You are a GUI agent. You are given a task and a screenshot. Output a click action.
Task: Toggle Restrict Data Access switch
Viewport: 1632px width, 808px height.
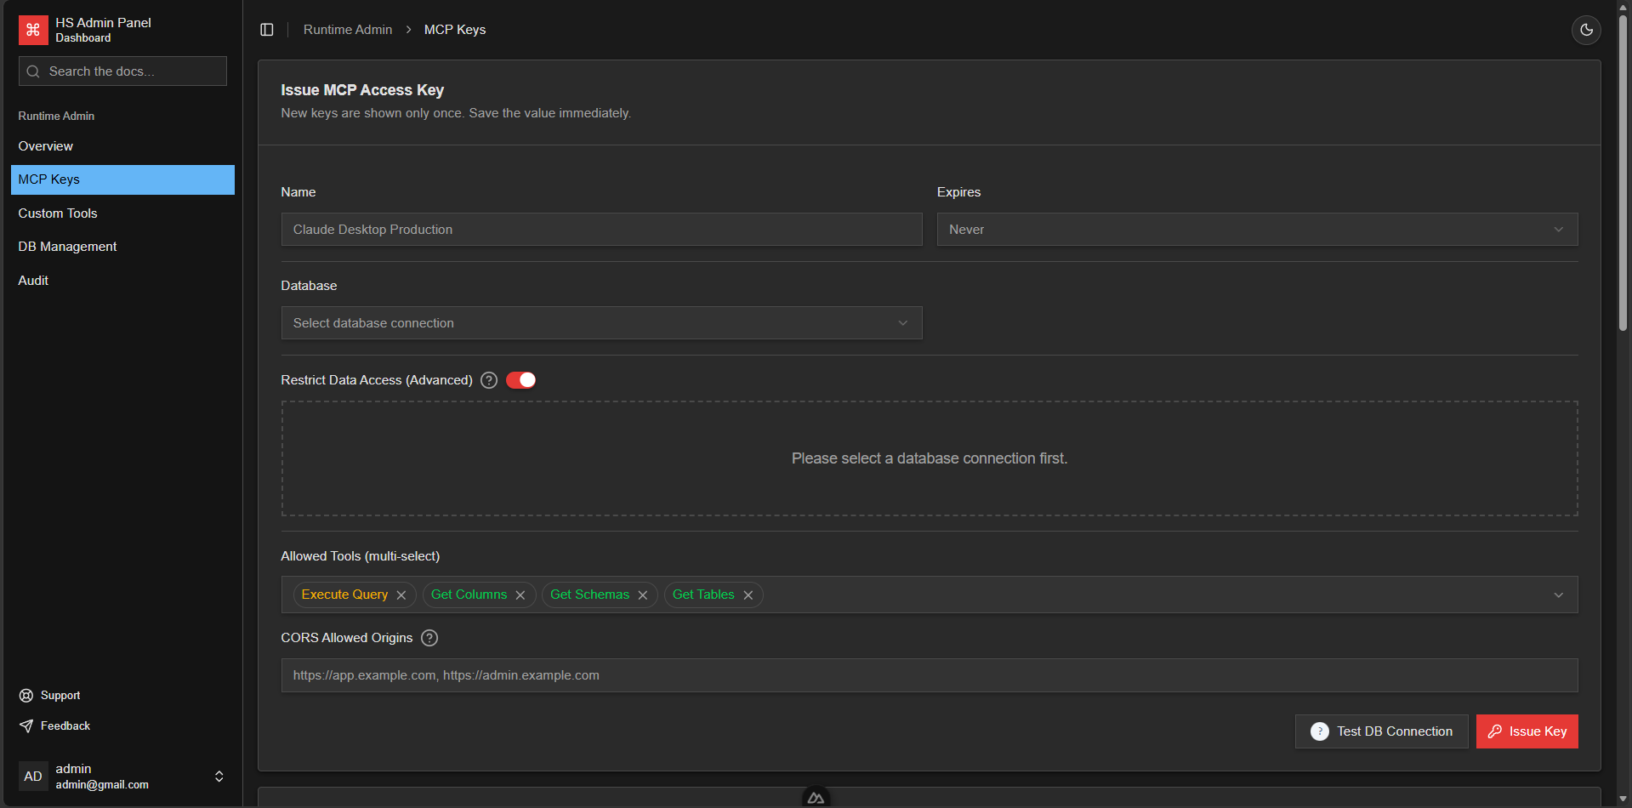pos(520,380)
